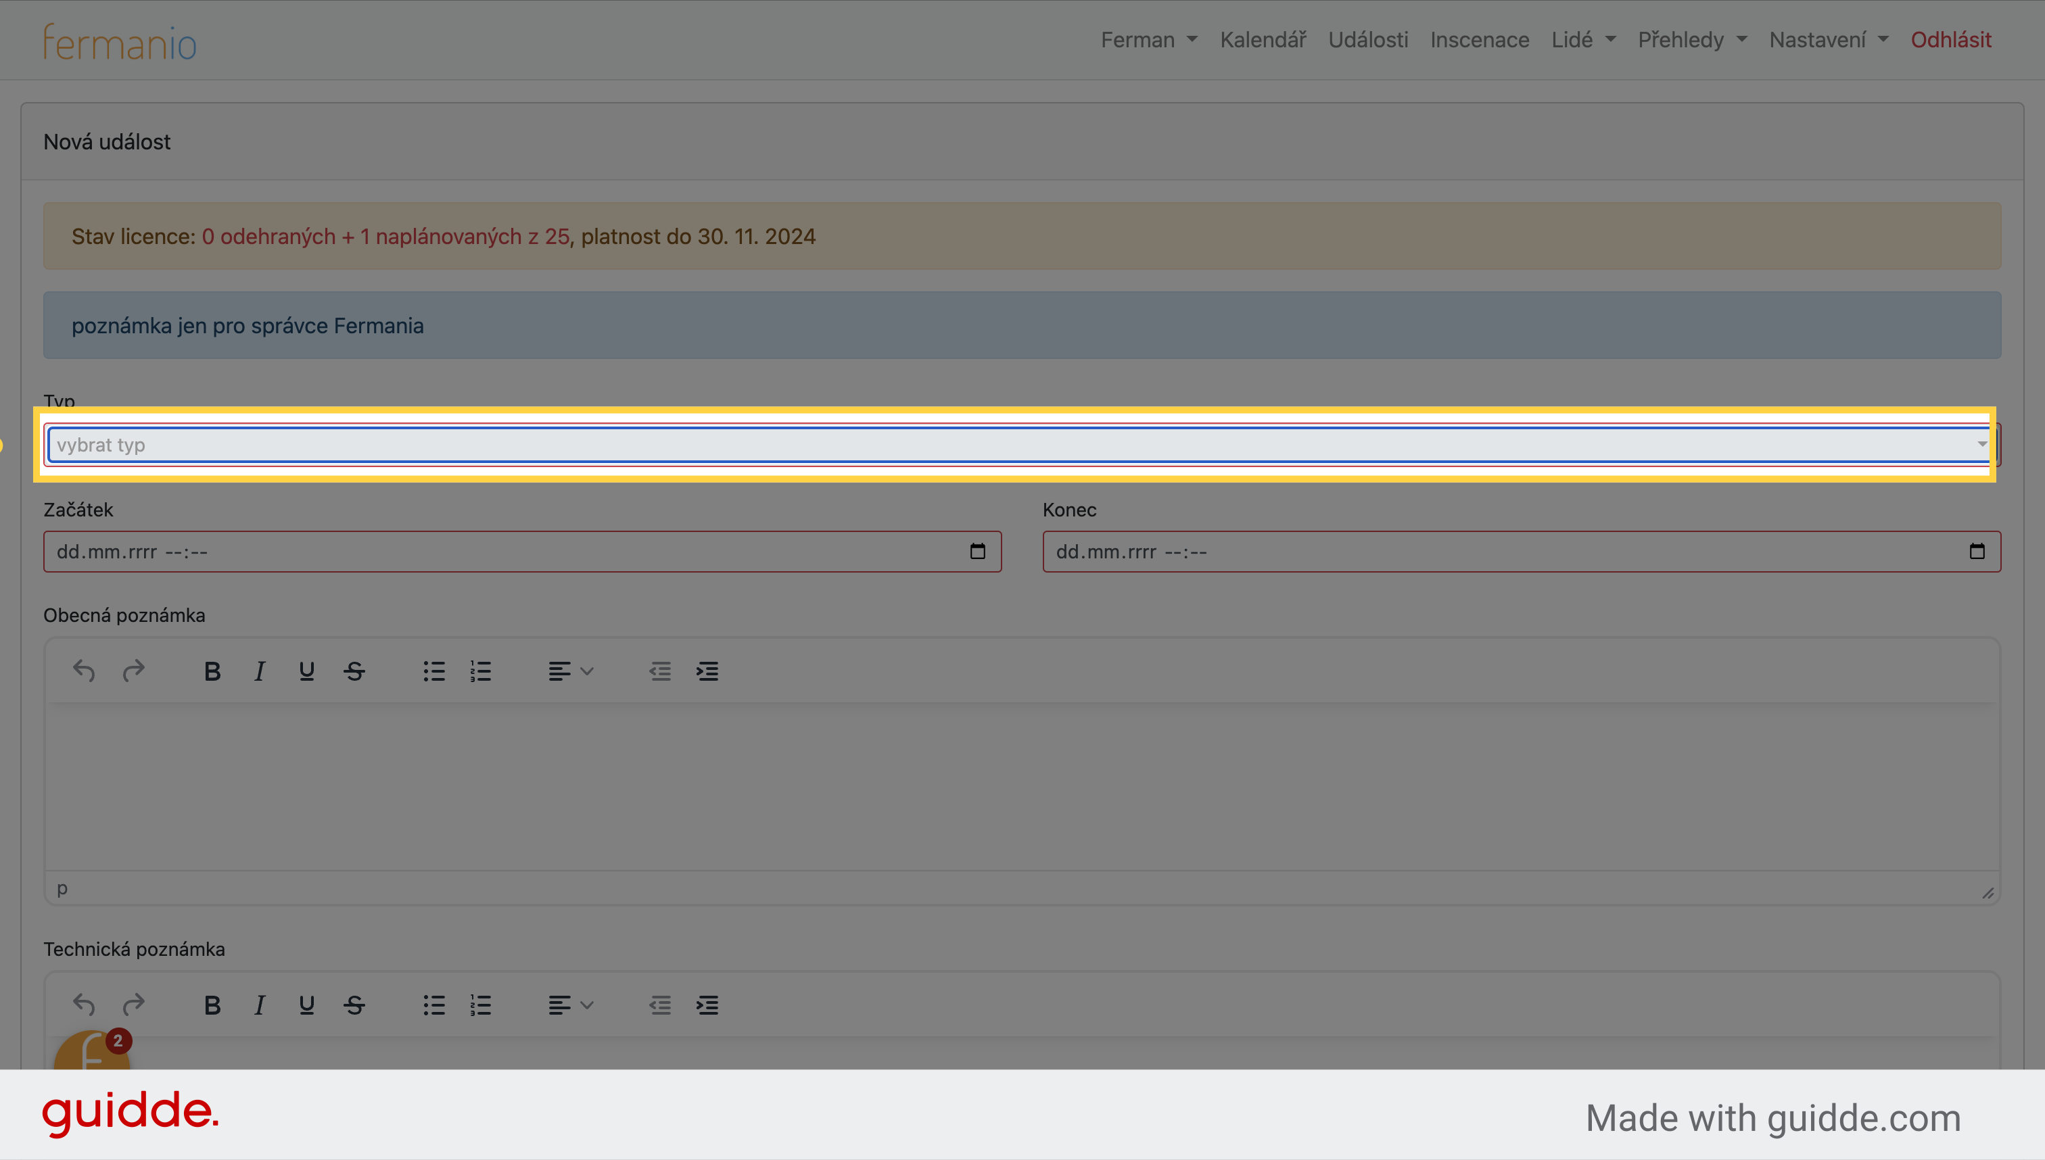Click the indent left icon
The width and height of the screenshot is (2045, 1160).
point(659,671)
